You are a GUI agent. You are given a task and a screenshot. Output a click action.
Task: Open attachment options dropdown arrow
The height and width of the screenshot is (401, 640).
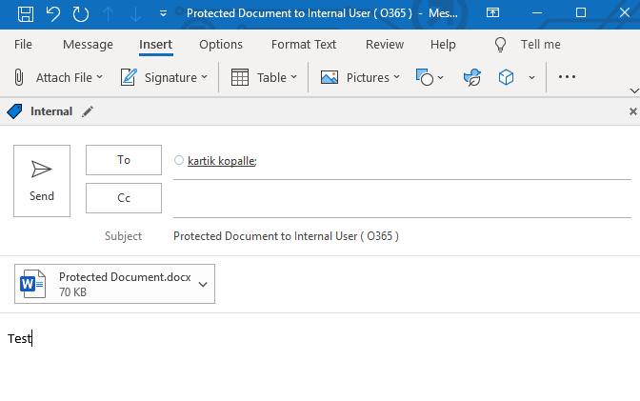click(x=203, y=284)
